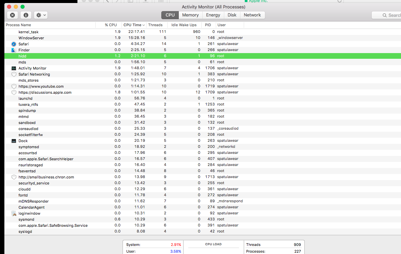This screenshot has height=254, width=401.
Task: Select the syslogd process
Action: [203, 231]
